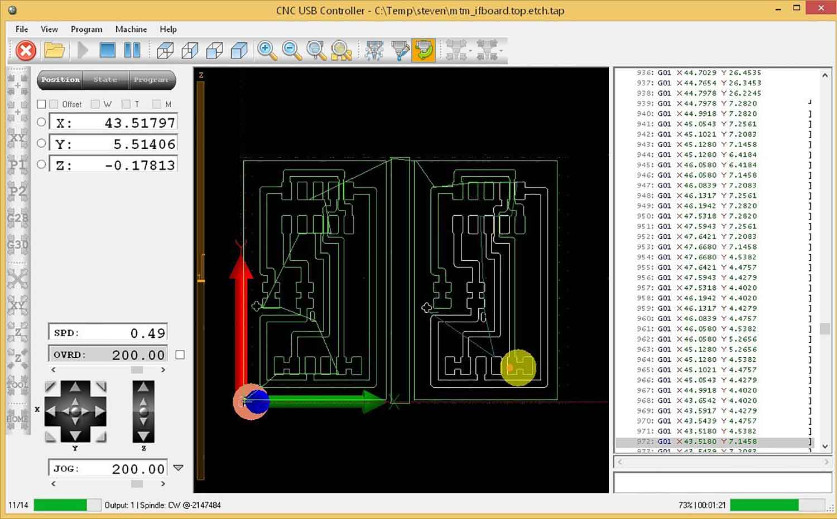Click the large down arrow on XY jog pad

[75, 436]
